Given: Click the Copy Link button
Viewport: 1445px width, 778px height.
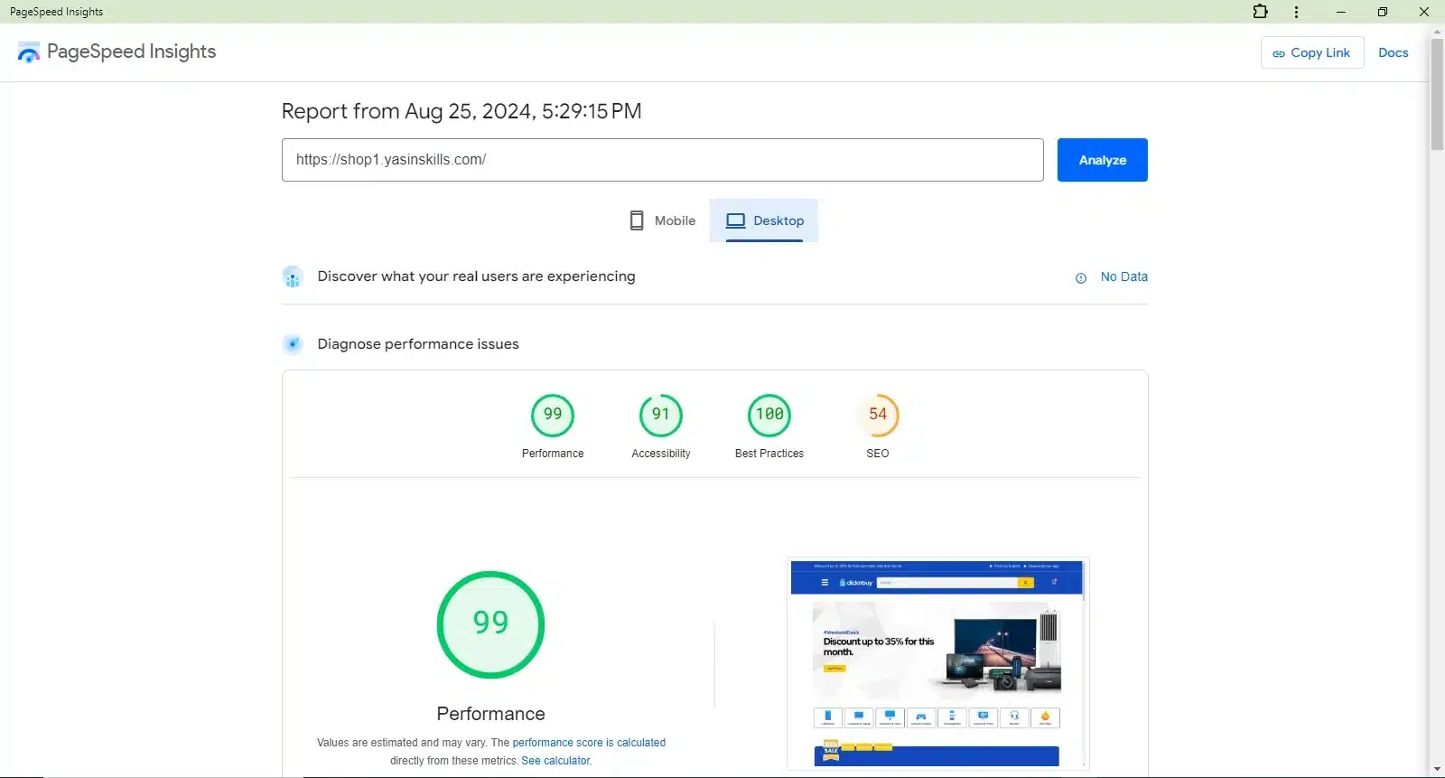Looking at the screenshot, I should point(1311,53).
